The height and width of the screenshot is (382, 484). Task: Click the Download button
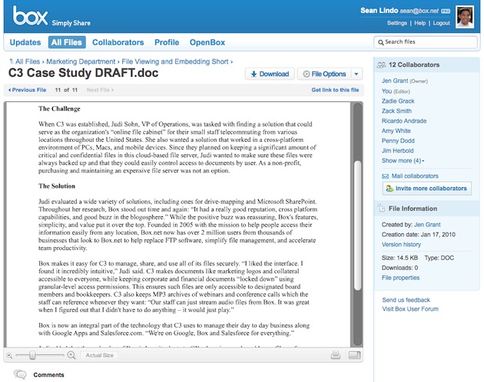click(270, 74)
